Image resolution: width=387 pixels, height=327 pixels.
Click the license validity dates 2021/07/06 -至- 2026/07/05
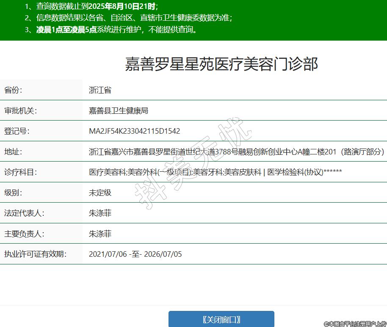pos(135,254)
